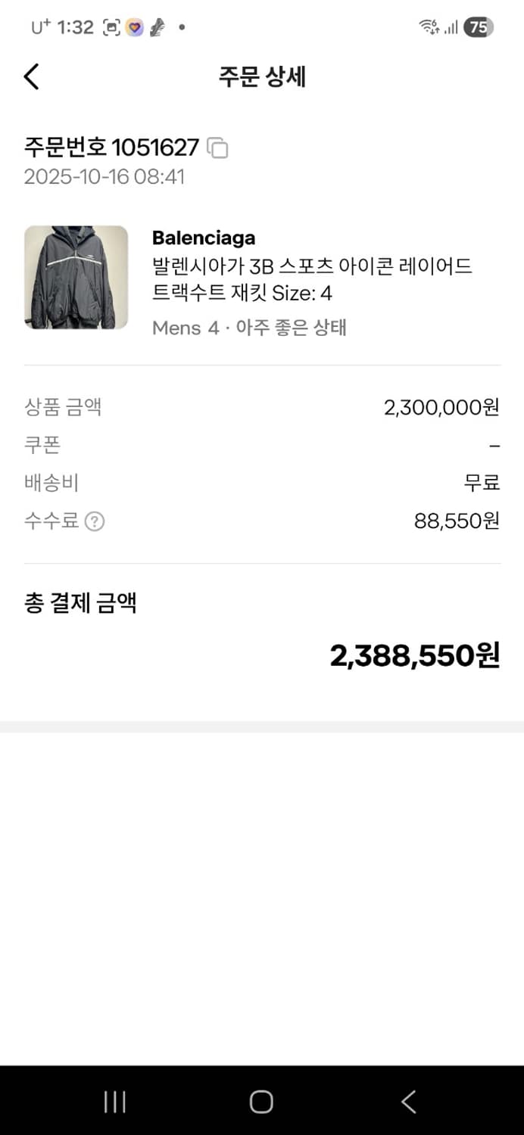Select the 2,300,000원 product price
The width and height of the screenshot is (524, 1135).
pos(443,407)
